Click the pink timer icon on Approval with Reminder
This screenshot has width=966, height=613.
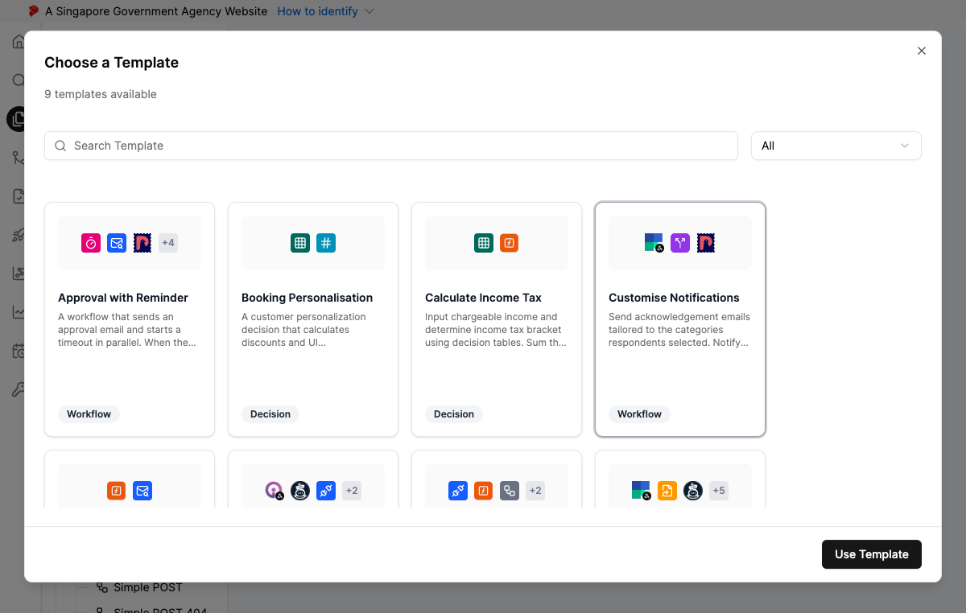pyautogui.click(x=91, y=243)
